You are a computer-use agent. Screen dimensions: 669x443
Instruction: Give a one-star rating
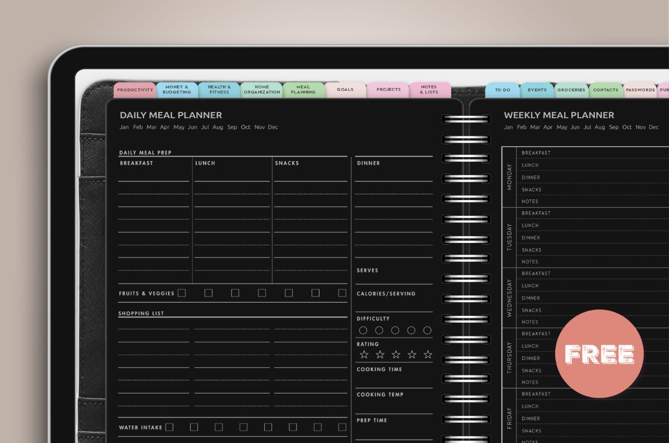tap(364, 354)
